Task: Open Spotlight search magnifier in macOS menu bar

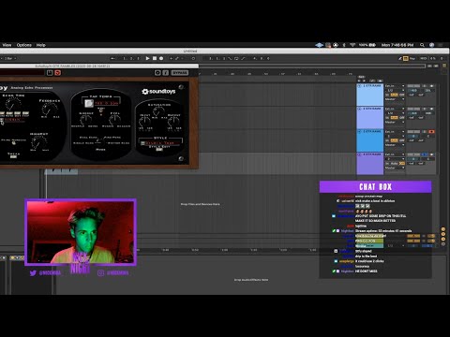Action: click(x=422, y=45)
